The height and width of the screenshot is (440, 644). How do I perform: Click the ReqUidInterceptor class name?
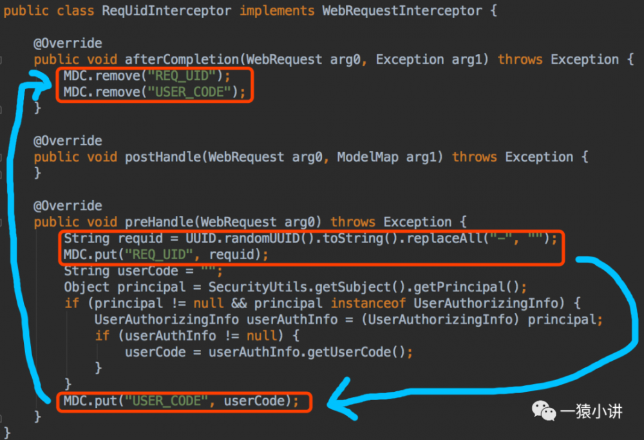coord(166,10)
